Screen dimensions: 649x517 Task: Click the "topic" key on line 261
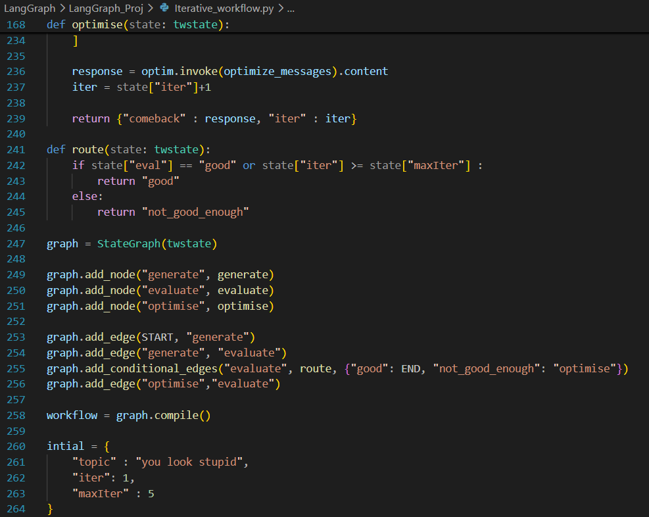pyautogui.click(x=94, y=462)
